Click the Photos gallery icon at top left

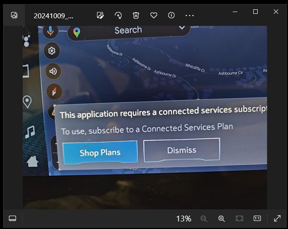[14, 15]
